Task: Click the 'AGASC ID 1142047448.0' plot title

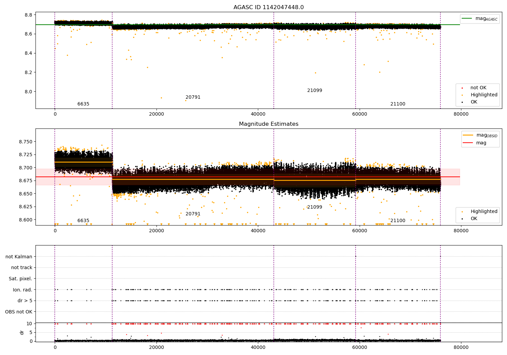Action: (268, 7)
